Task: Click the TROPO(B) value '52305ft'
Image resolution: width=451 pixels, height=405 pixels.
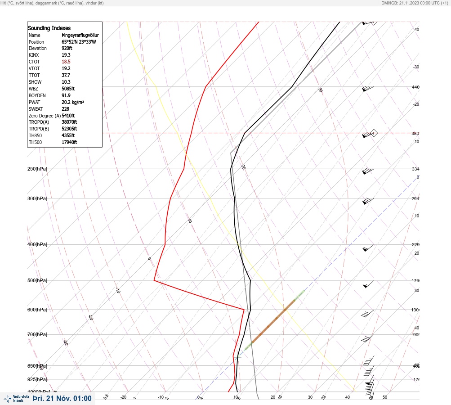Action: pyautogui.click(x=69, y=129)
